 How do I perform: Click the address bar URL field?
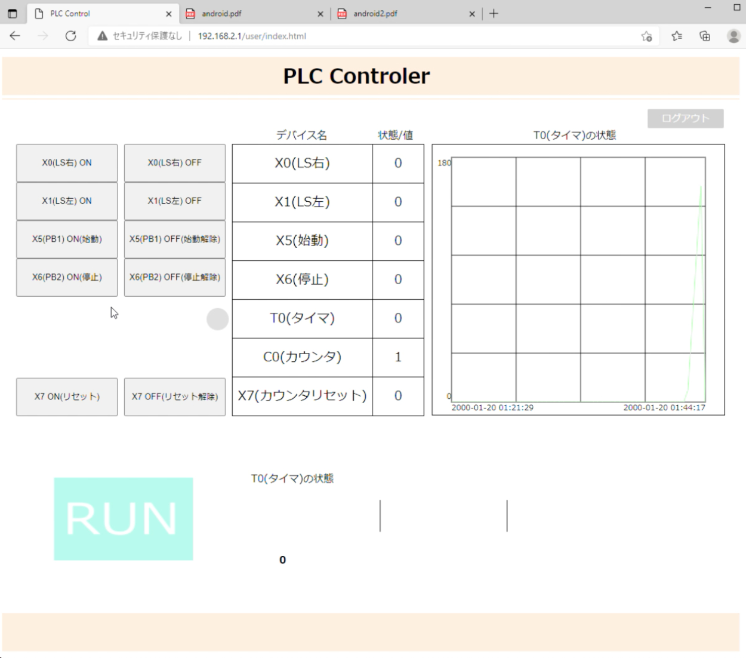[358, 36]
